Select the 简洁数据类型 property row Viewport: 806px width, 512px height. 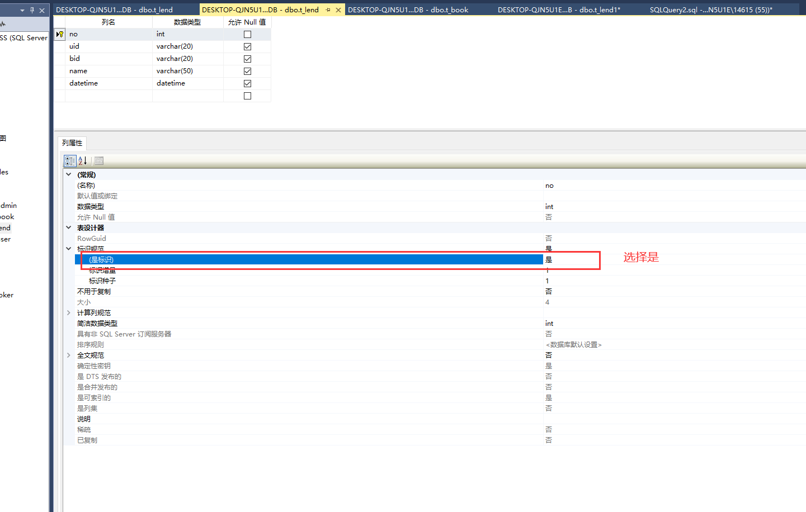[440, 324]
